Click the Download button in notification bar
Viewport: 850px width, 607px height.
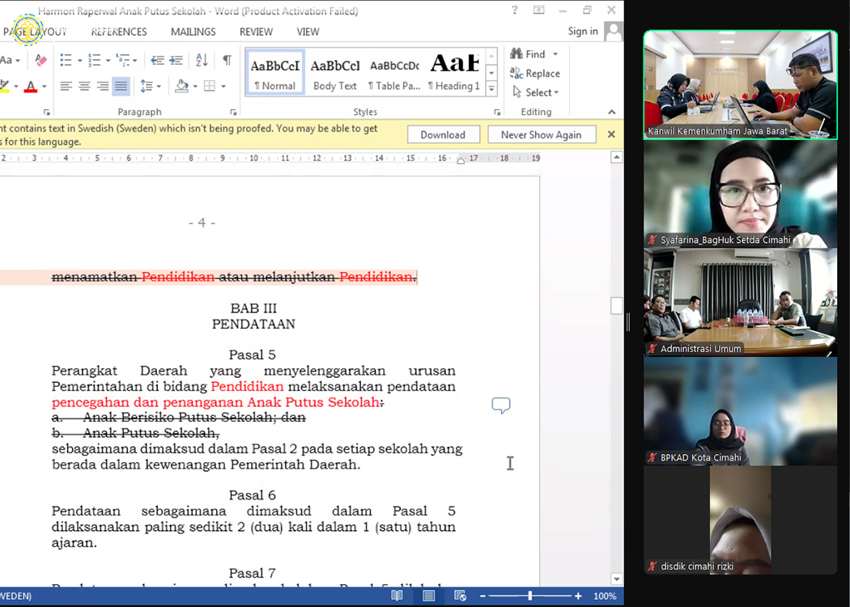click(x=443, y=134)
